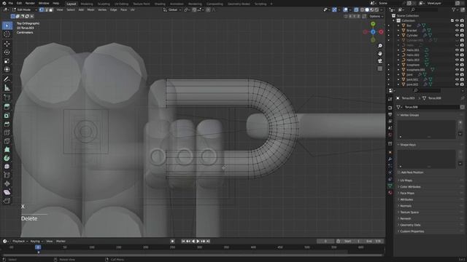The image size is (467, 262).
Task: Toggle the Collection exclude checkbox
Action: [452, 20]
